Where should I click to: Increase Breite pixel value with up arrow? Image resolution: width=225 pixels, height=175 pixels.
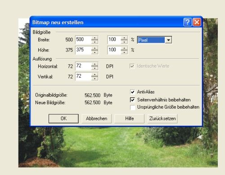[94, 38]
